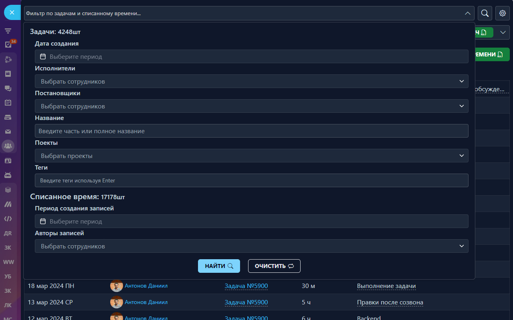This screenshot has height=320, width=513.
Task: Open the УБ sidebar shortcut
Action: coord(8,276)
